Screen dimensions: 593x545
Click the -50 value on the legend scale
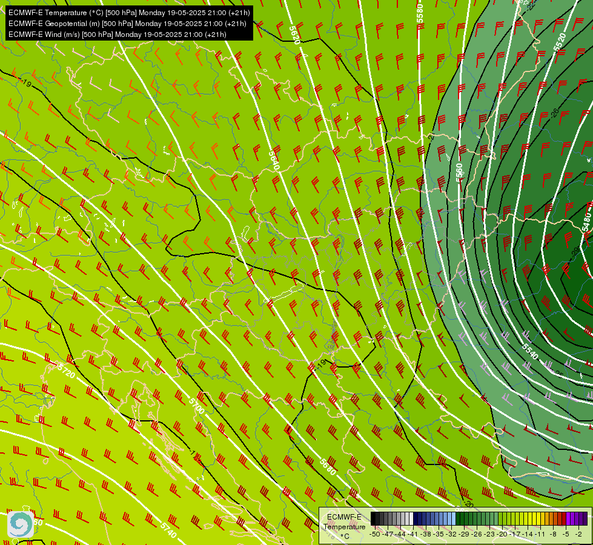tap(375, 535)
